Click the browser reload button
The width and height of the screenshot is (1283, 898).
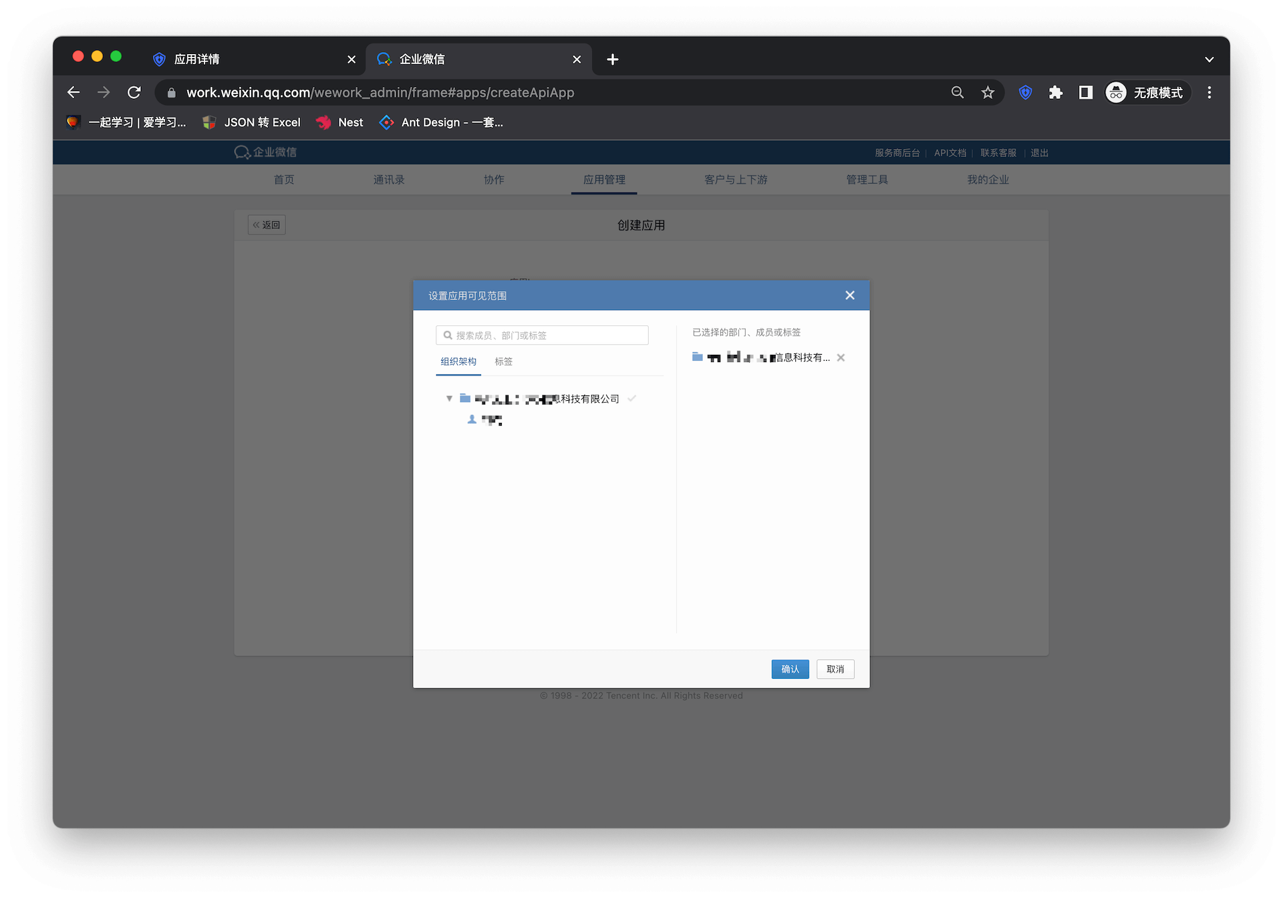point(134,92)
